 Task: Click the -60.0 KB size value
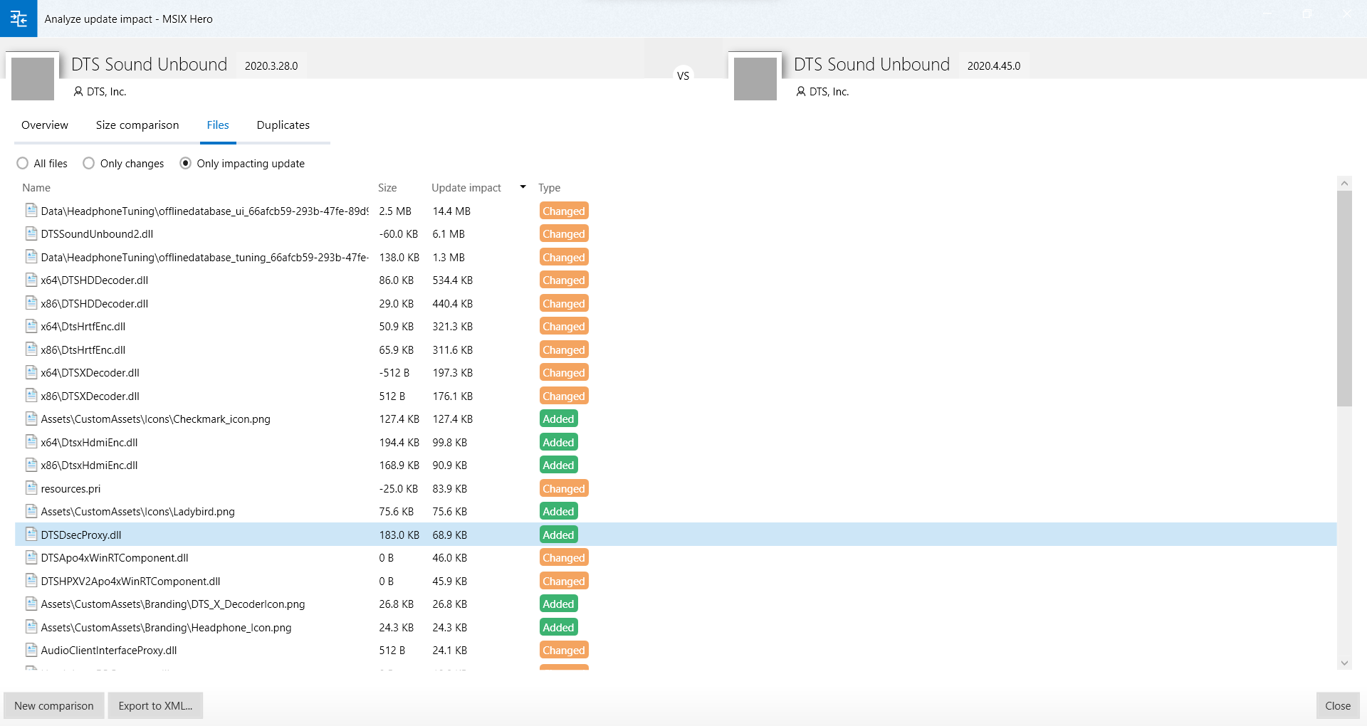pyautogui.click(x=399, y=234)
